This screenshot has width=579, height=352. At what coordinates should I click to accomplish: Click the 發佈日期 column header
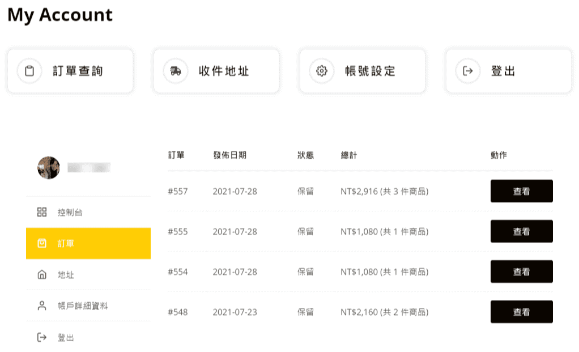[229, 155]
